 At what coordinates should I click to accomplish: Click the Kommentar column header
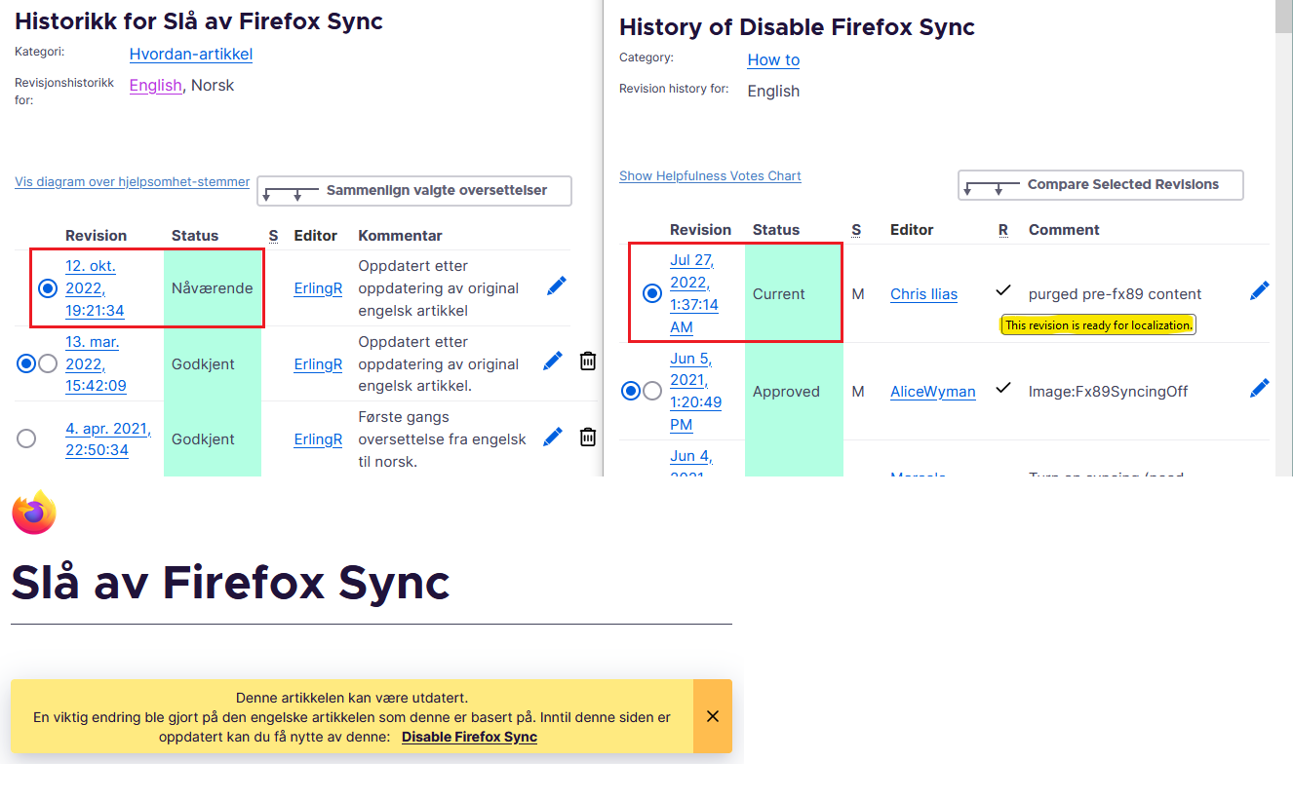pos(400,236)
